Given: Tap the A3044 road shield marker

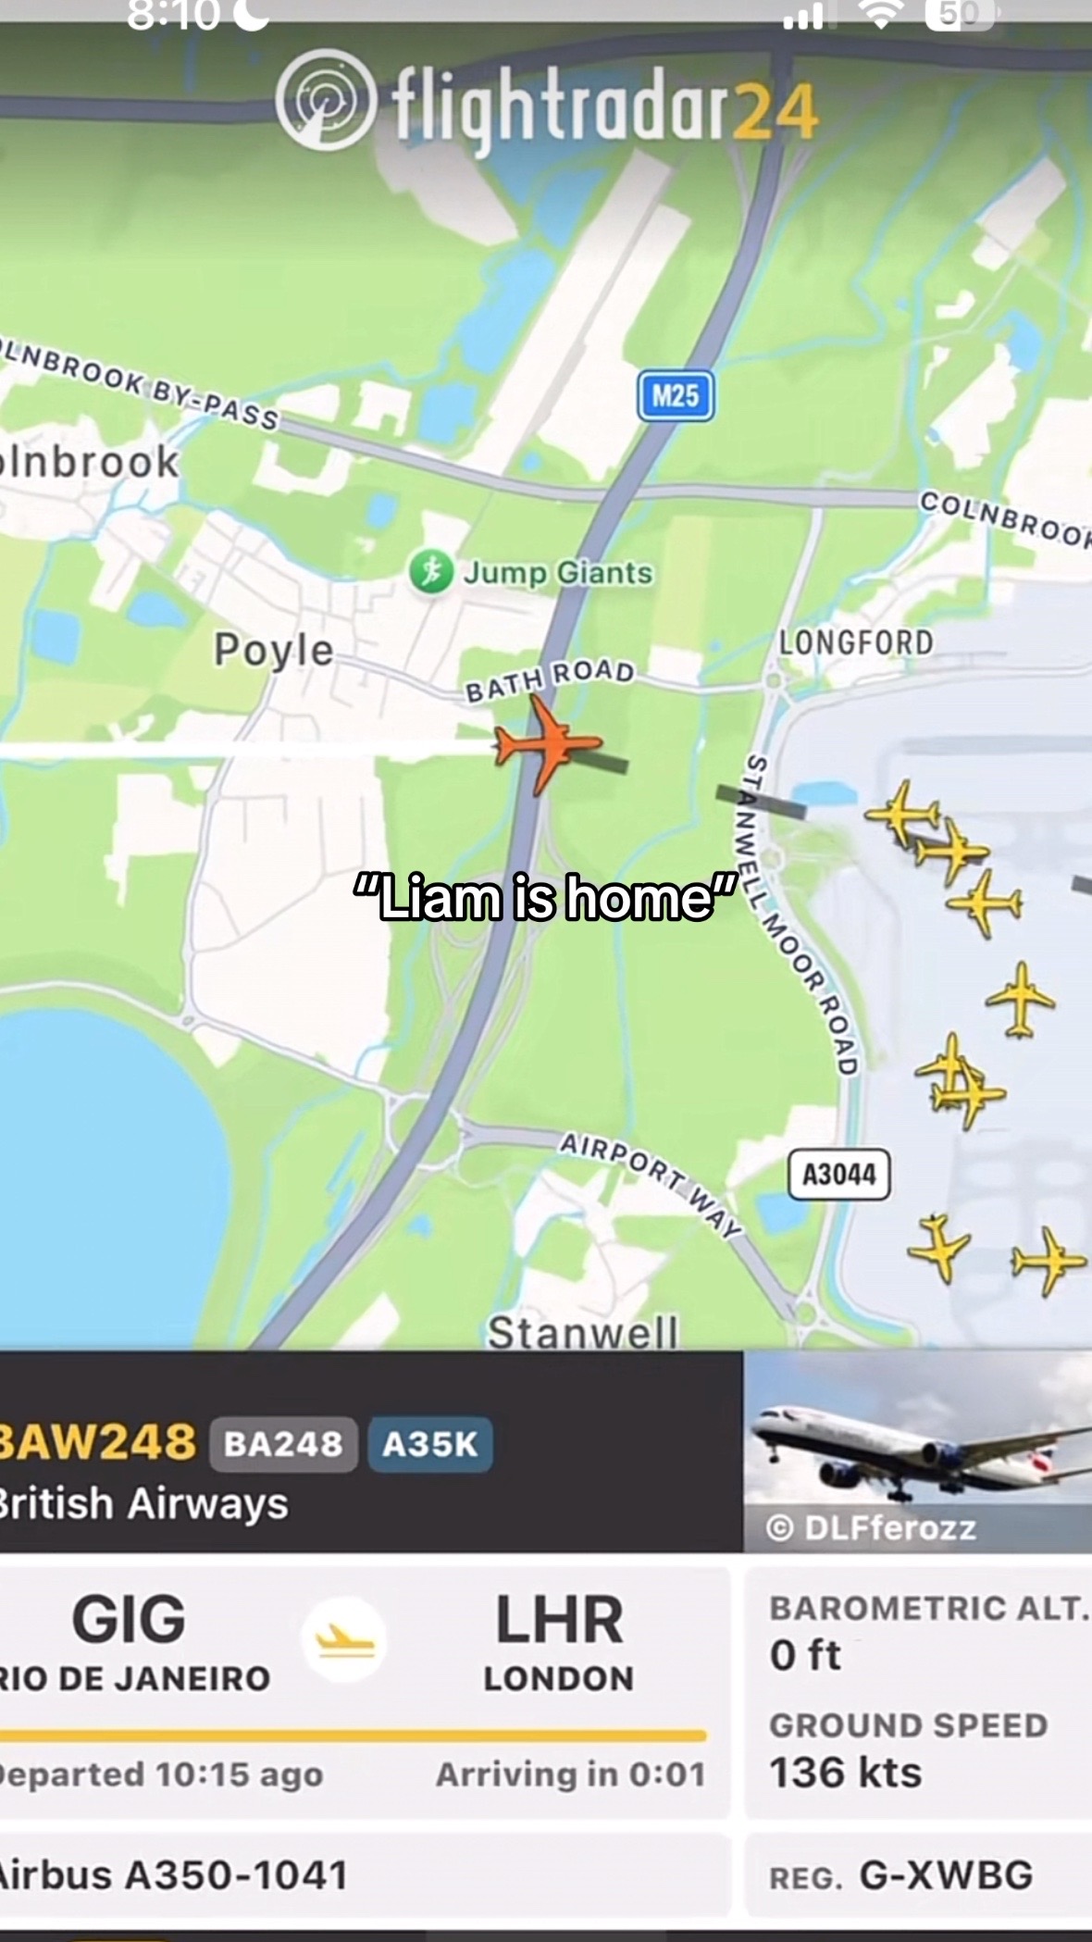Looking at the screenshot, I should click(x=839, y=1175).
